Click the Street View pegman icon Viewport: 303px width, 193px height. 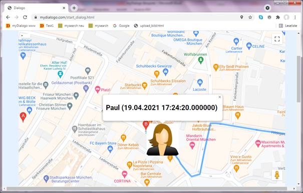pyautogui.click(x=277, y=175)
